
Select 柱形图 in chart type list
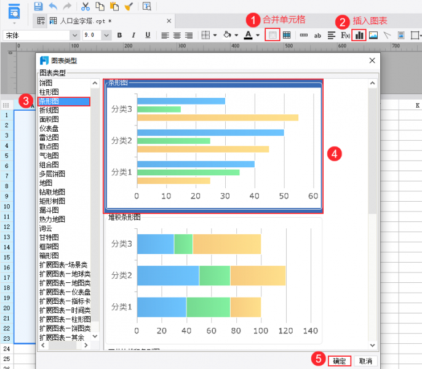coord(49,92)
